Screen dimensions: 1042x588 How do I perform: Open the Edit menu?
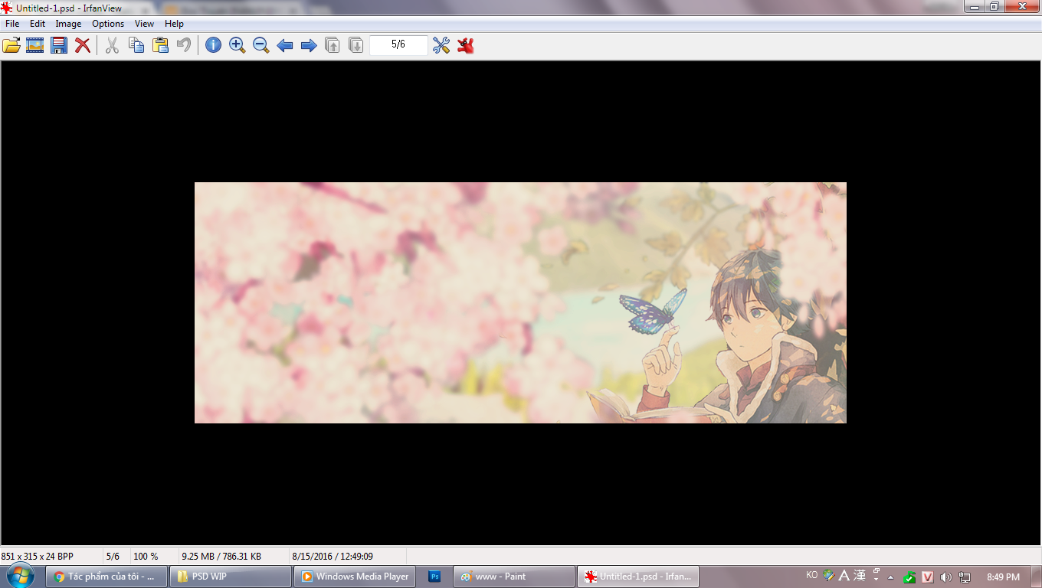pyautogui.click(x=38, y=24)
